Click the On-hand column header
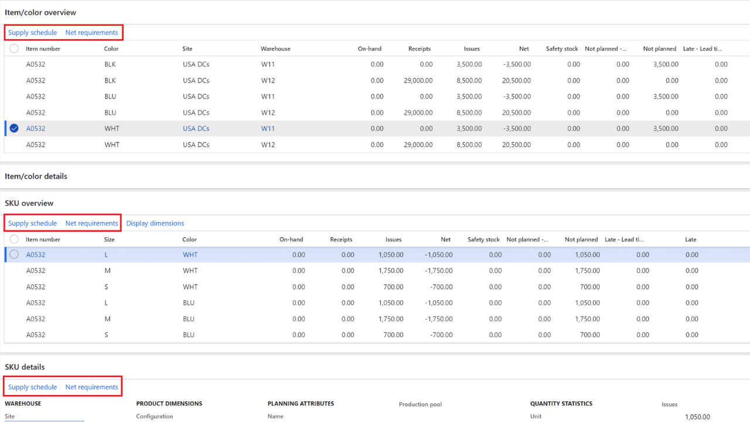Viewport: 750px width, 422px height. tap(370, 49)
